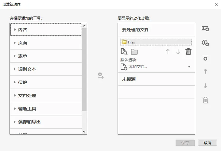Close the 创建新动作 dialog
221x151 pixels.
[x=216, y=4]
